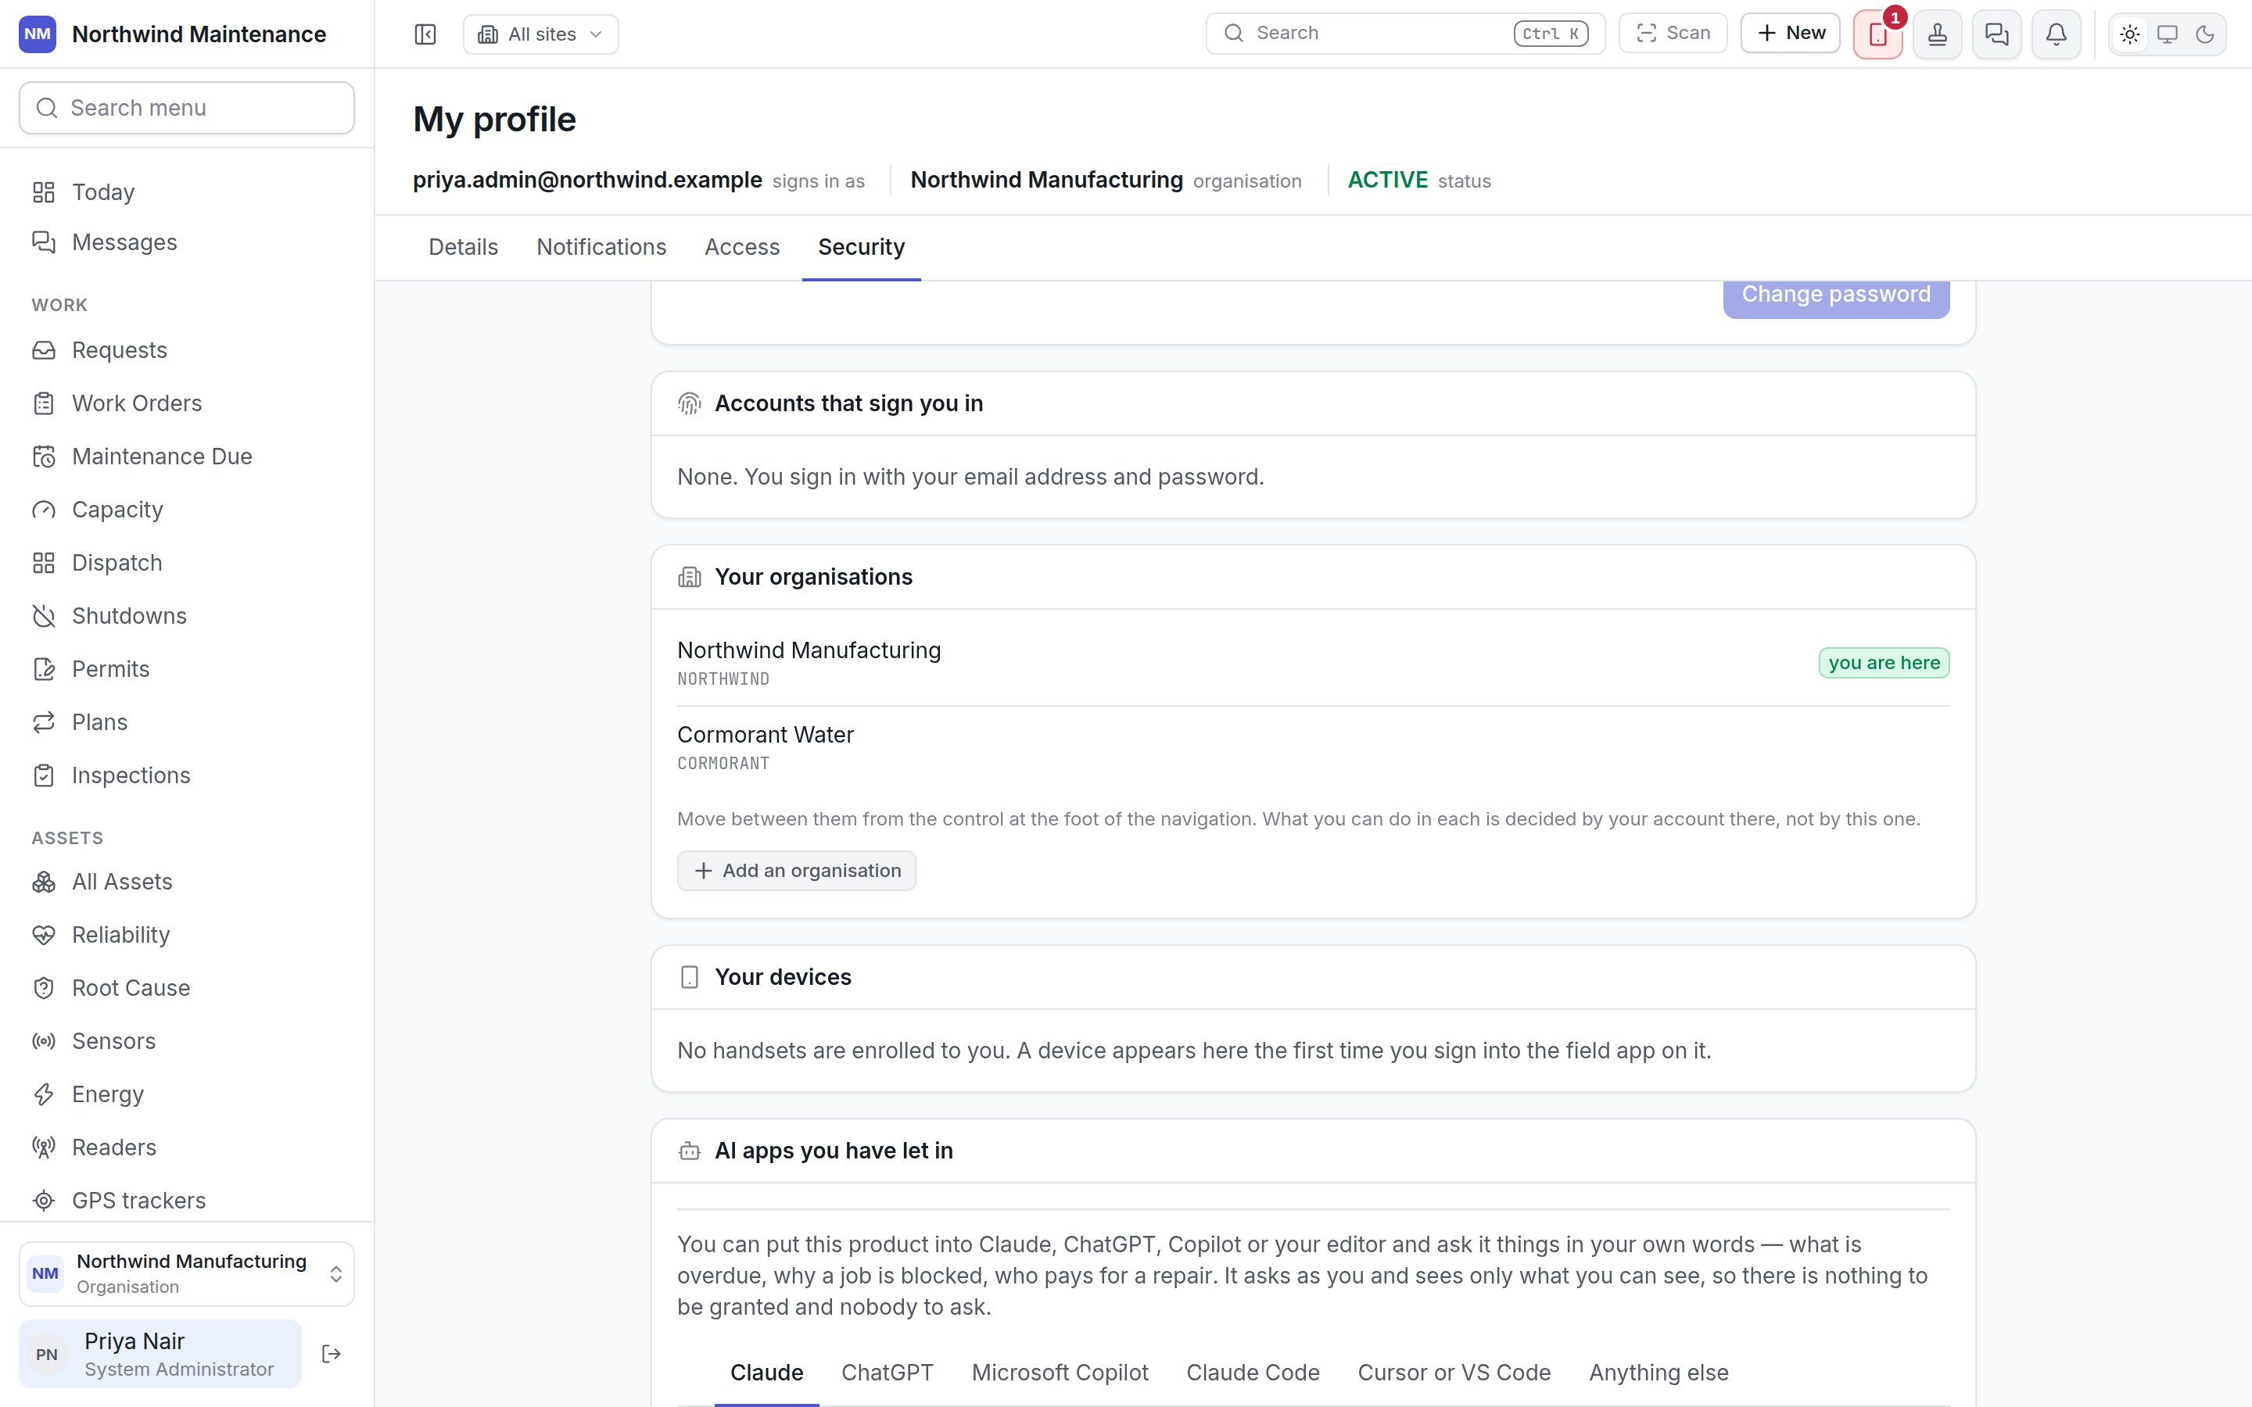Switch to dark theme moon icon
The height and width of the screenshot is (1407, 2252).
(2204, 34)
